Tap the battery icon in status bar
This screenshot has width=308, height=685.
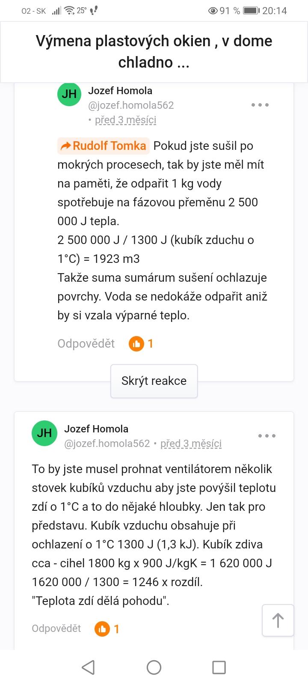(x=251, y=11)
